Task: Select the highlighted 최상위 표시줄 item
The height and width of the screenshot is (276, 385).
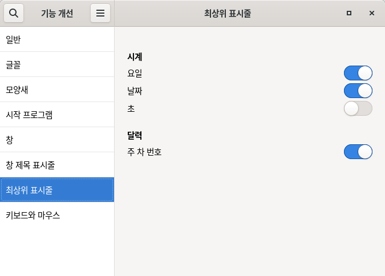Action: click(x=57, y=190)
